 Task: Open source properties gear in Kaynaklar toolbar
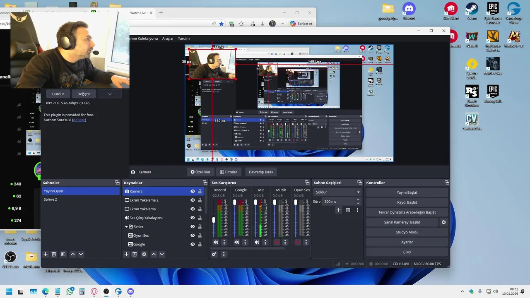pyautogui.click(x=144, y=254)
